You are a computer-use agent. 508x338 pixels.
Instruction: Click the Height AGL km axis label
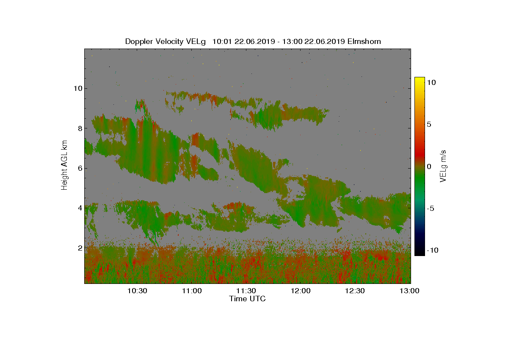point(64,166)
